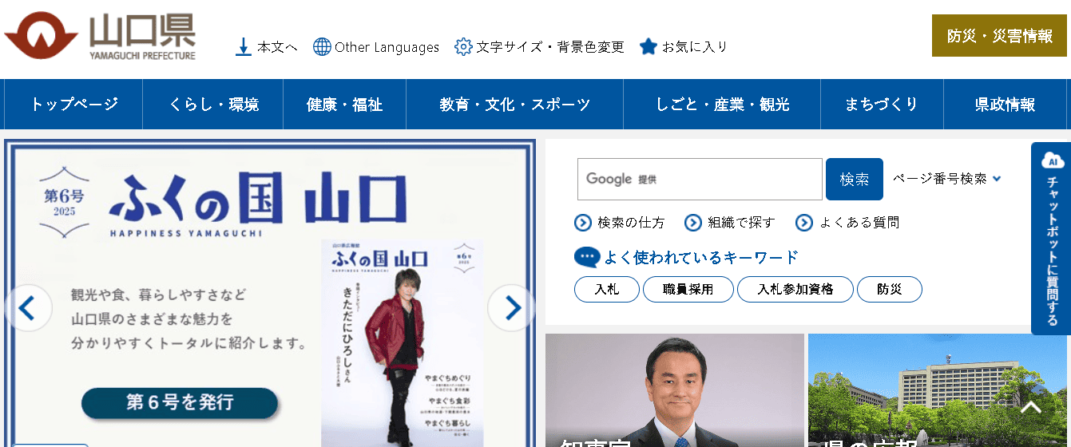
Task: Click the 防災 keyword tag
Action: [x=890, y=290]
